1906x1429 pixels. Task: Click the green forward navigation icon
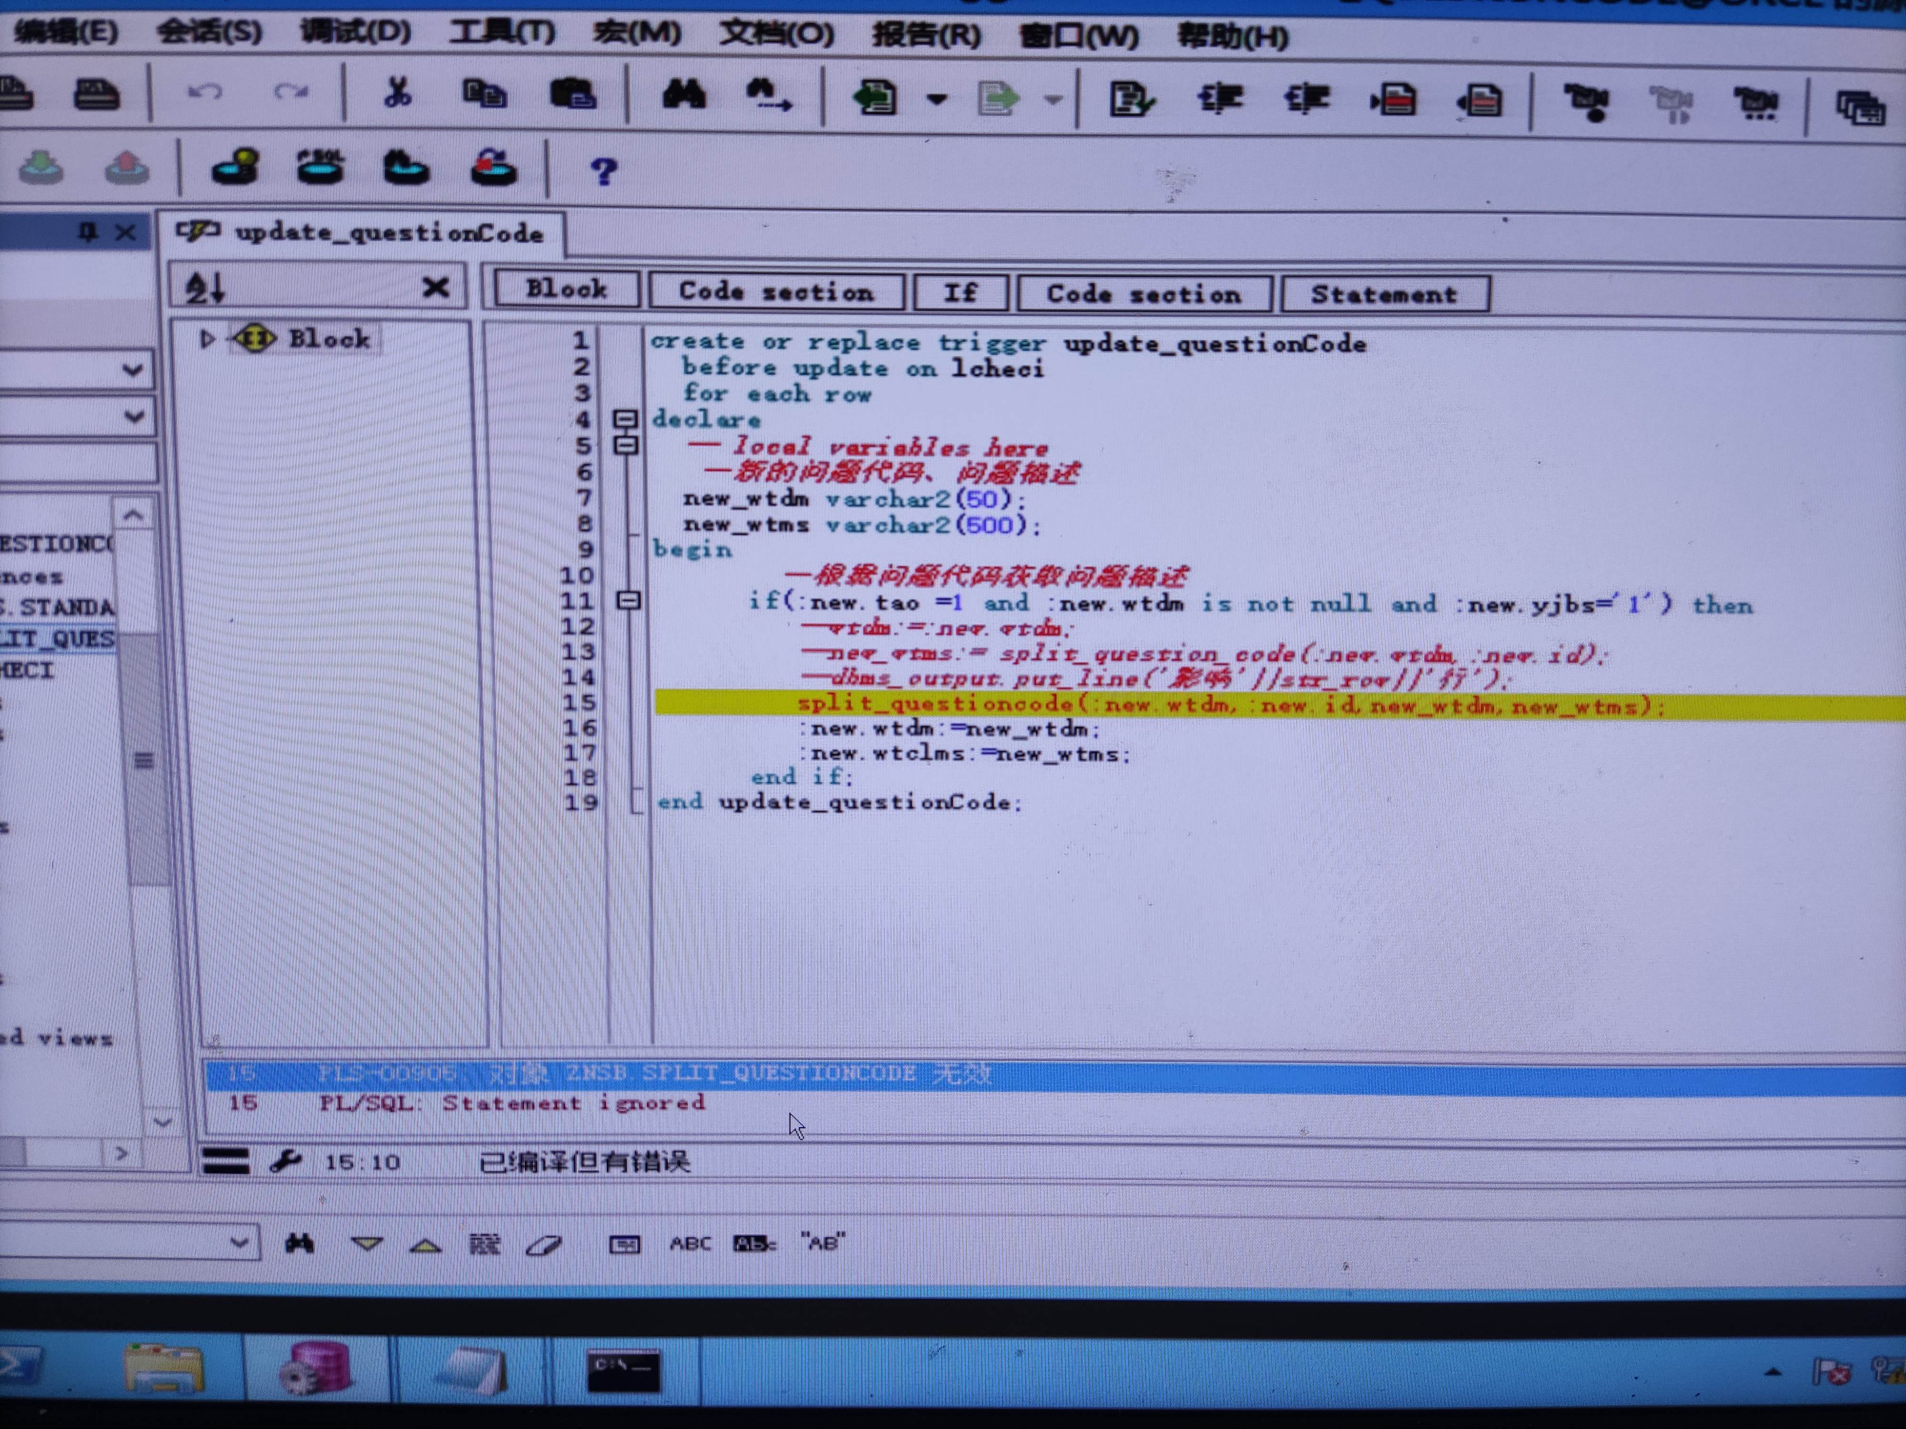[x=999, y=99]
